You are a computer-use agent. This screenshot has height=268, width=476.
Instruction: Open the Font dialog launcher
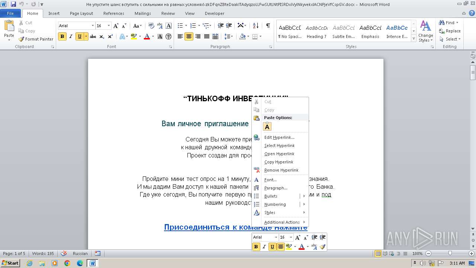(x=170, y=47)
